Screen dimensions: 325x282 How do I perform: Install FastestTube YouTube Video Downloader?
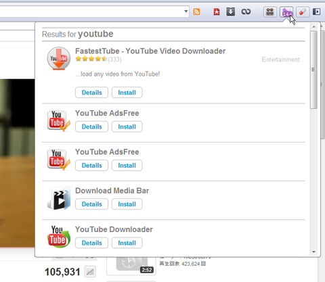click(127, 93)
